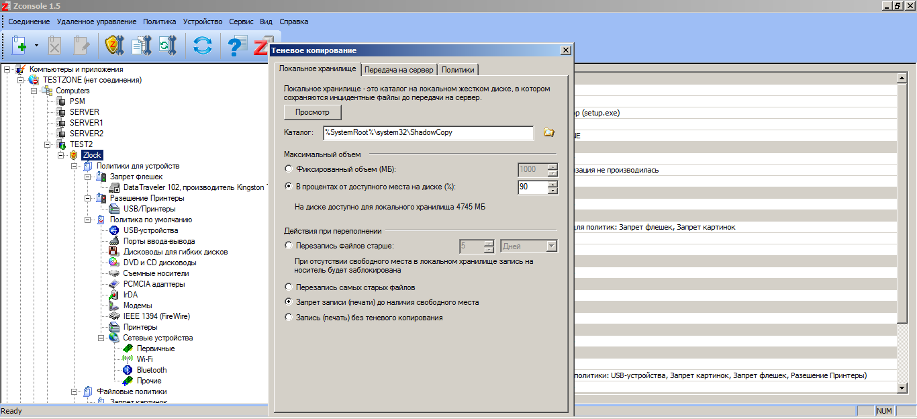This screenshot has height=419, width=917.
Task: Click the add new policy toolbar icon
Action: [19, 46]
